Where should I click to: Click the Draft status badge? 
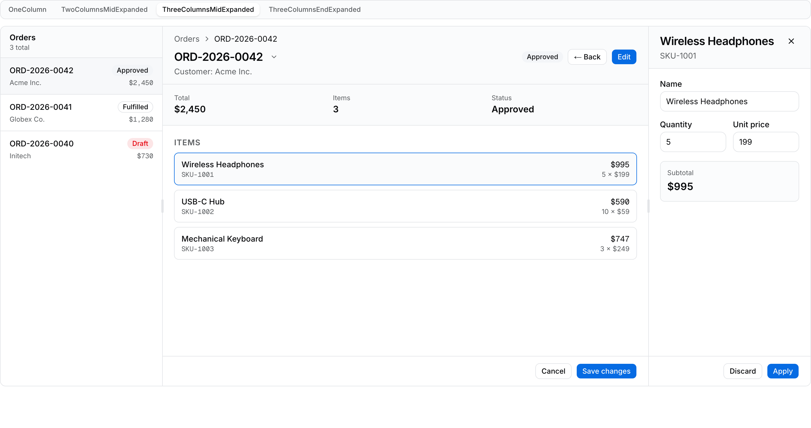coord(140,144)
